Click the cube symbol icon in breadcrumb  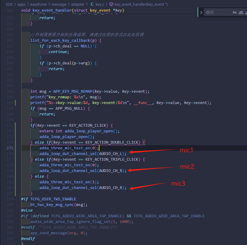111,4
